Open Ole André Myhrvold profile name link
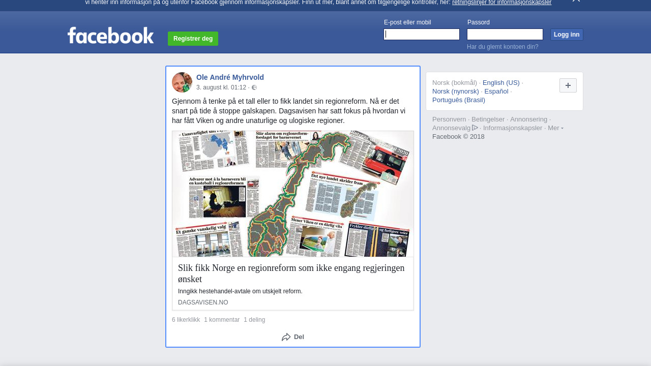Screen dimensions: 651x366 click(x=230, y=77)
